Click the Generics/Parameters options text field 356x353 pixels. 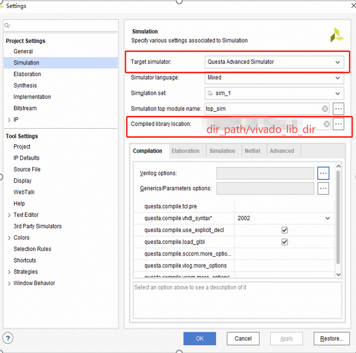pyautogui.click(x=265, y=188)
